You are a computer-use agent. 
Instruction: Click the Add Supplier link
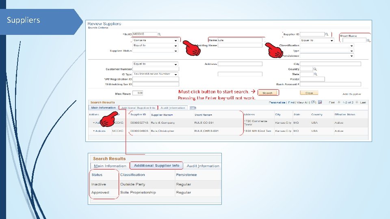(352, 94)
